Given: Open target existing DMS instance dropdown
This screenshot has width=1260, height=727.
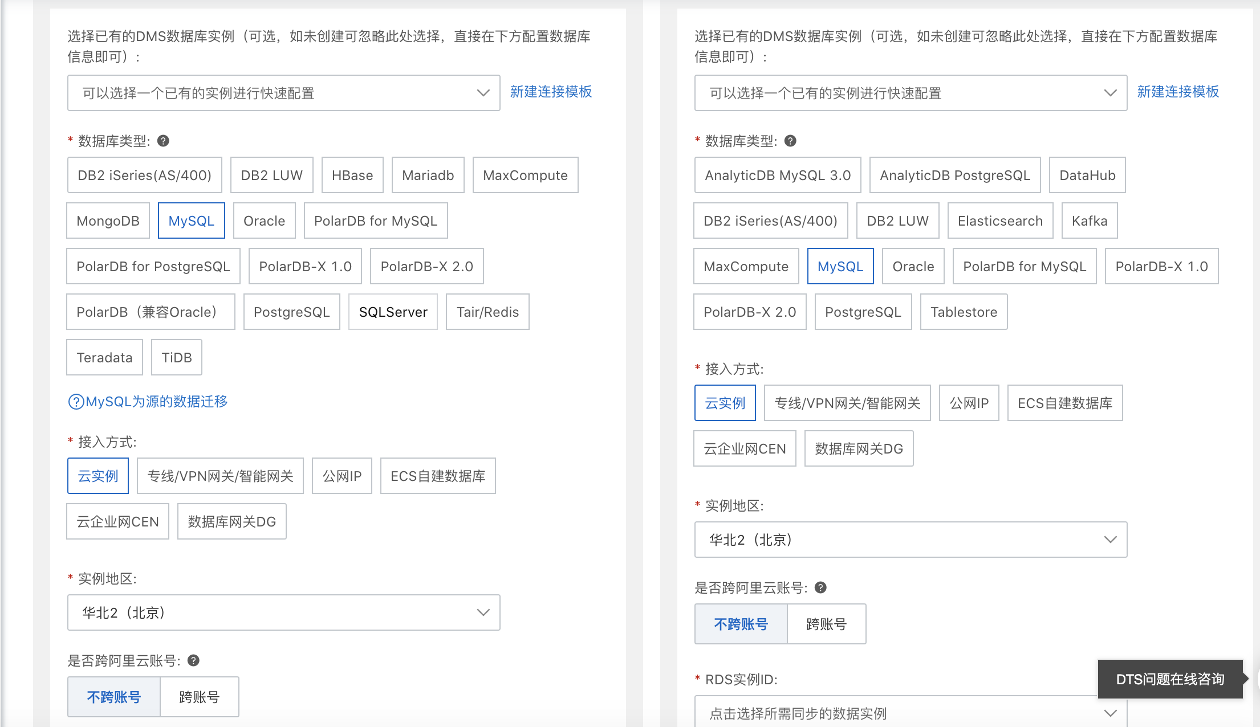Looking at the screenshot, I should (x=911, y=93).
